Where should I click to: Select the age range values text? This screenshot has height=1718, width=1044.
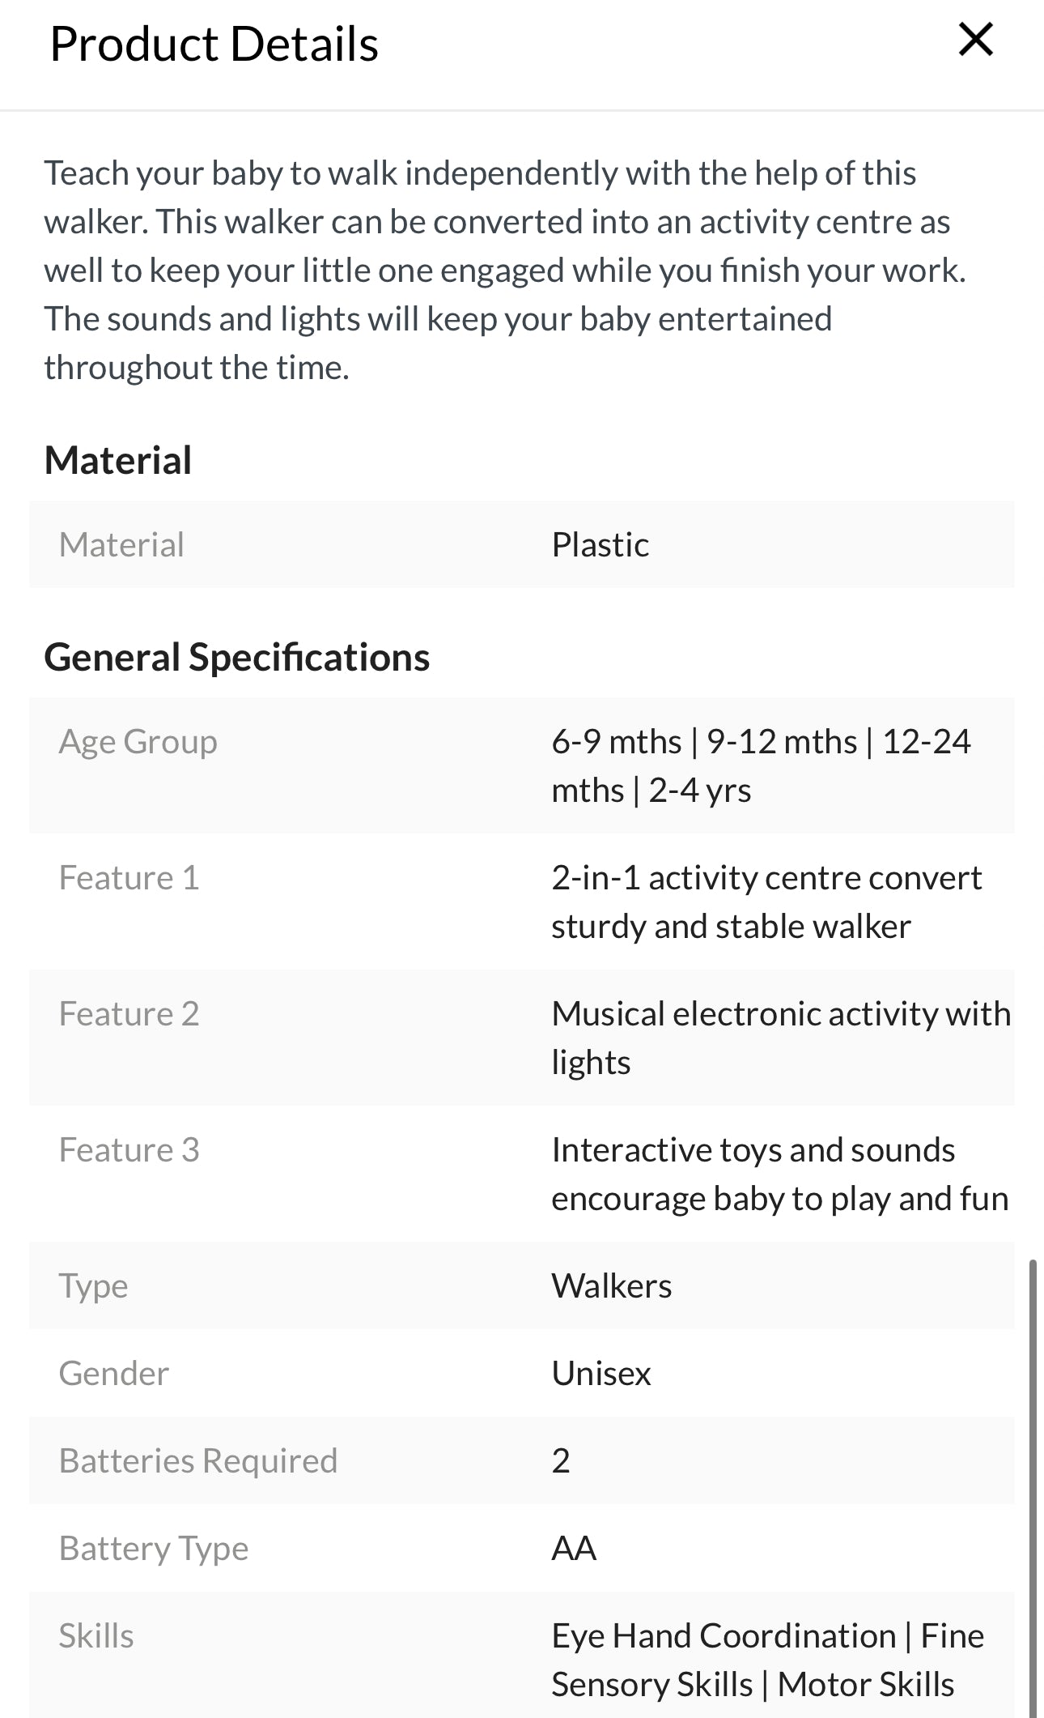click(760, 765)
